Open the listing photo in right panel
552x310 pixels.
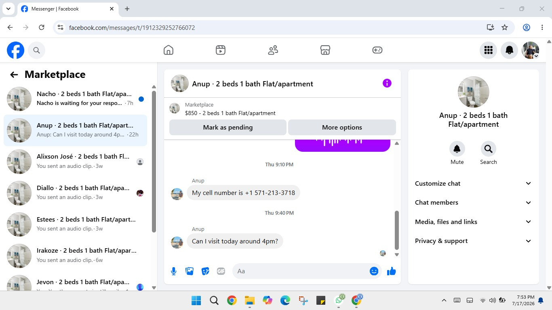point(473,92)
